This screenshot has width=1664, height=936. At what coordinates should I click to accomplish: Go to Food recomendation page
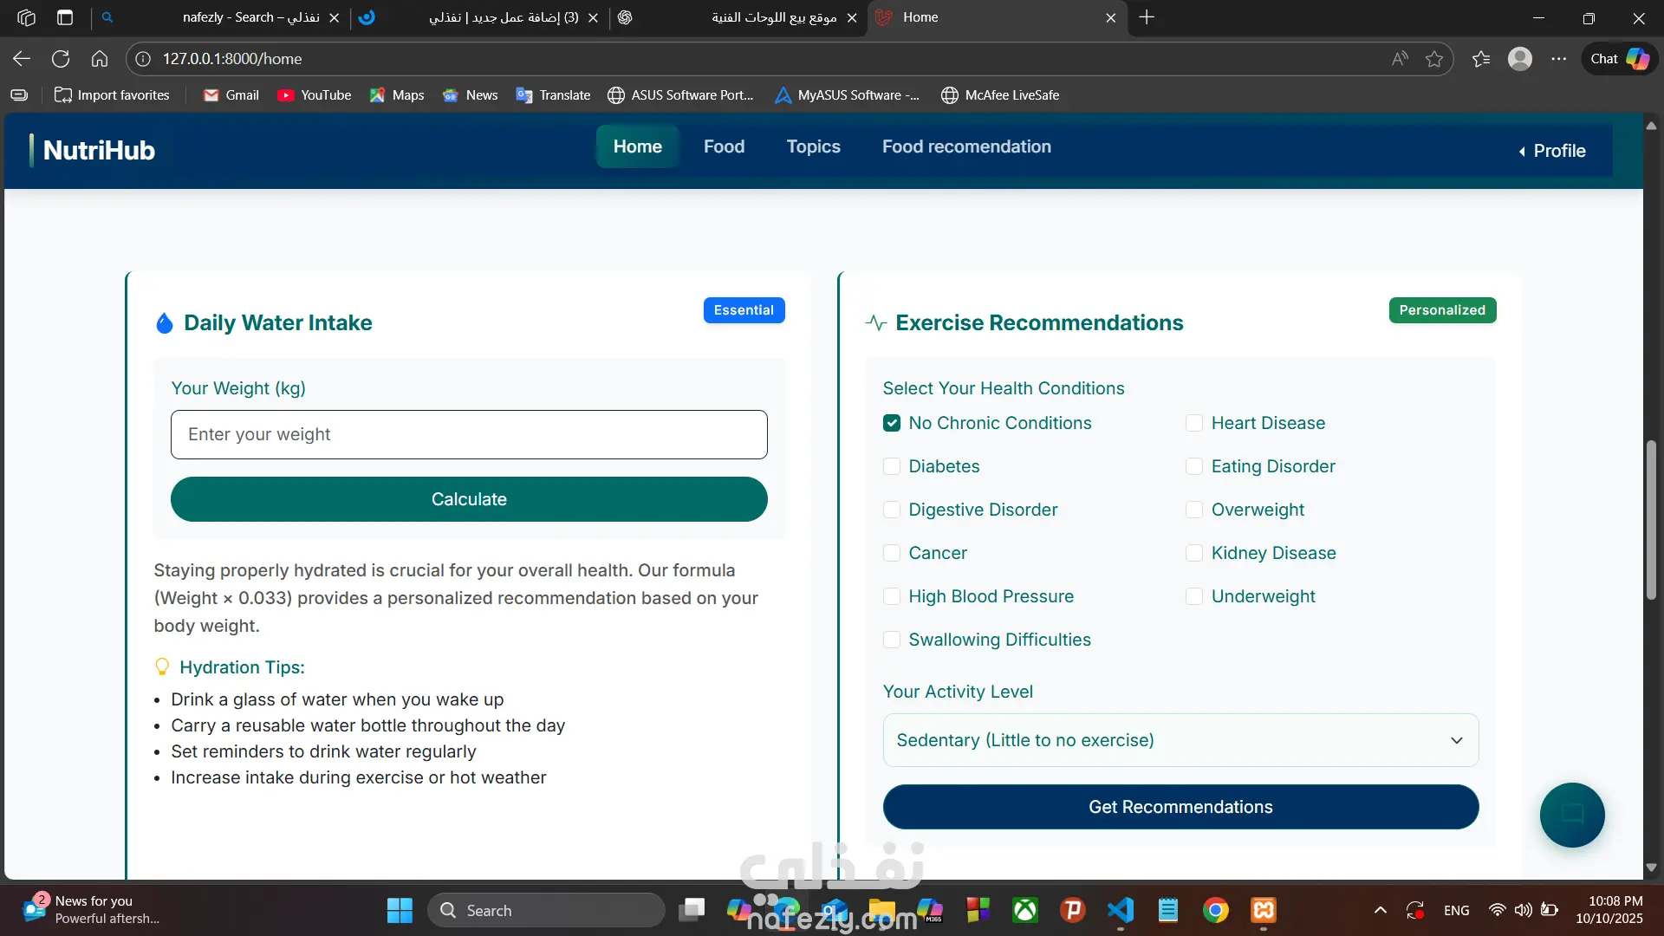(x=966, y=146)
